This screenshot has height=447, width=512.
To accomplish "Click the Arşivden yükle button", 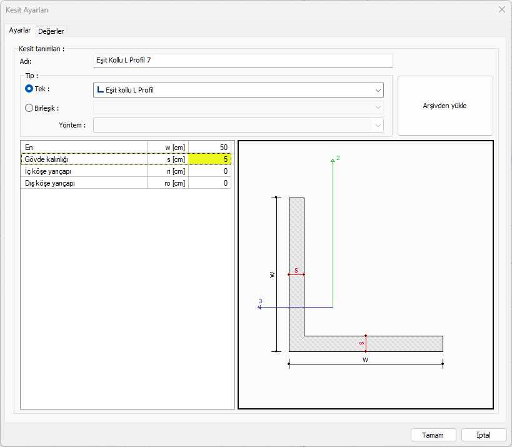I will click(444, 106).
